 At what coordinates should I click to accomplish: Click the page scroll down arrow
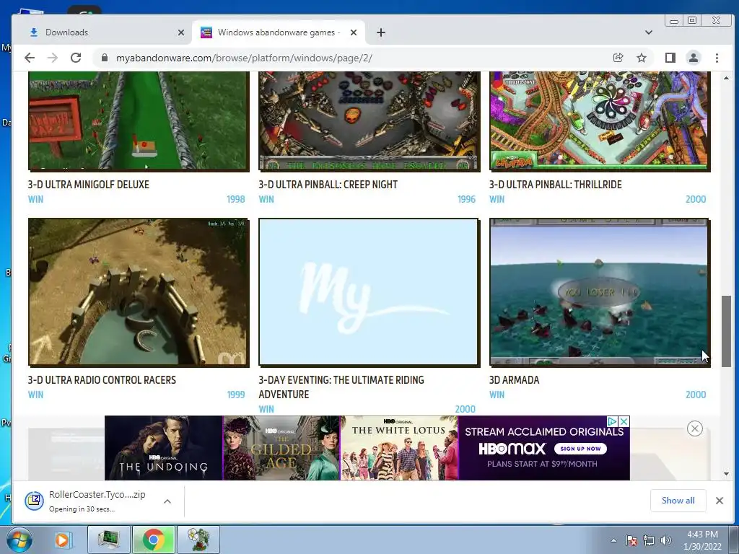(x=726, y=474)
